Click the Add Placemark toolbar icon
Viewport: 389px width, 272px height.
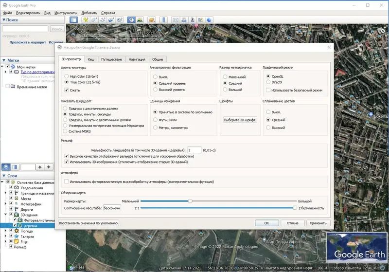86,20
